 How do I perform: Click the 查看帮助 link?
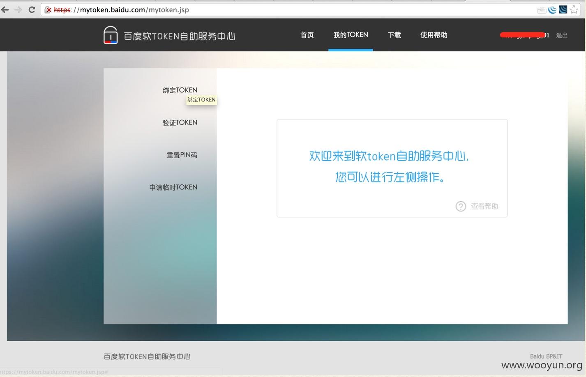click(484, 206)
